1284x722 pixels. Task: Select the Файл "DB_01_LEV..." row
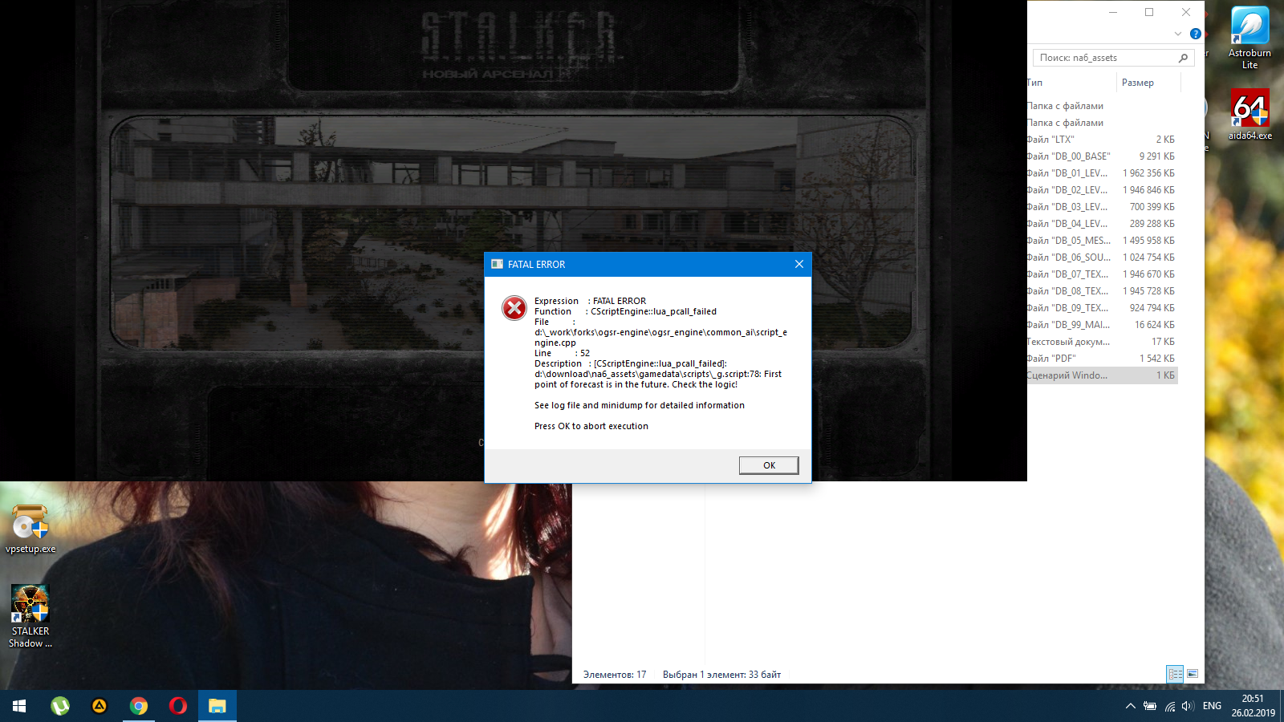[1102, 173]
